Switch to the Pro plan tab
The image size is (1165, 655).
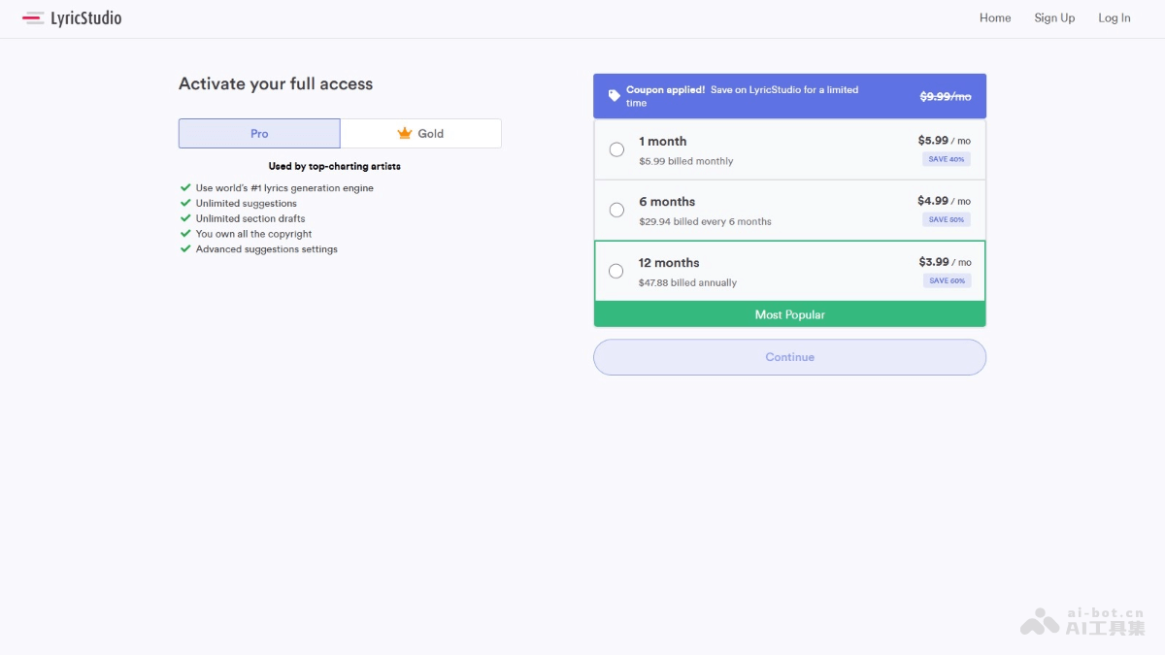pos(259,134)
